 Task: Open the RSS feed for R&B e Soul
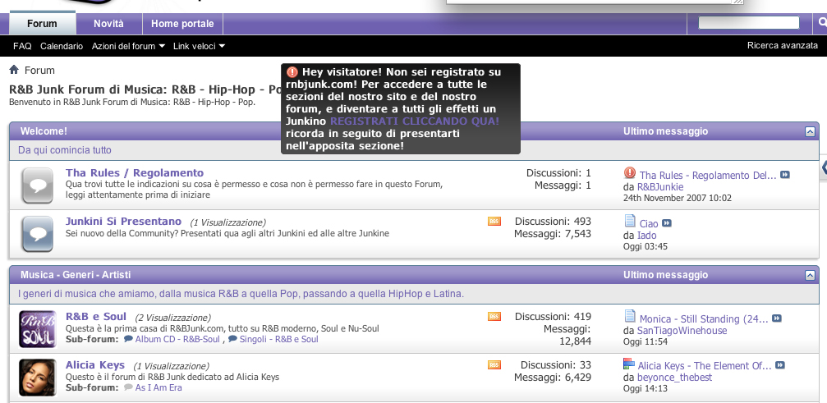point(494,317)
